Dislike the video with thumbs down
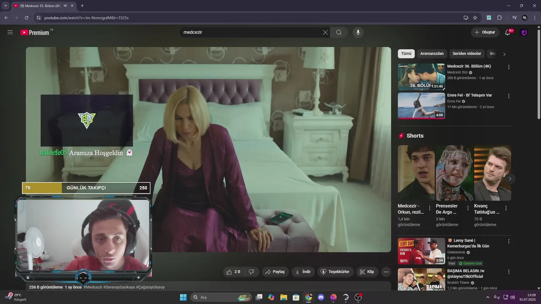The image size is (541, 304). point(251,272)
